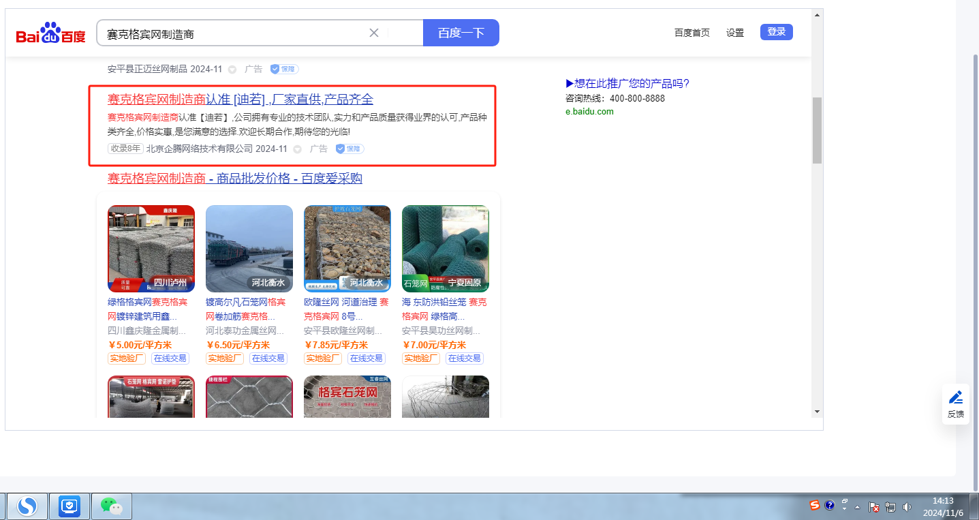Click 在线交易 tag under ¥7.00 product

click(x=464, y=358)
